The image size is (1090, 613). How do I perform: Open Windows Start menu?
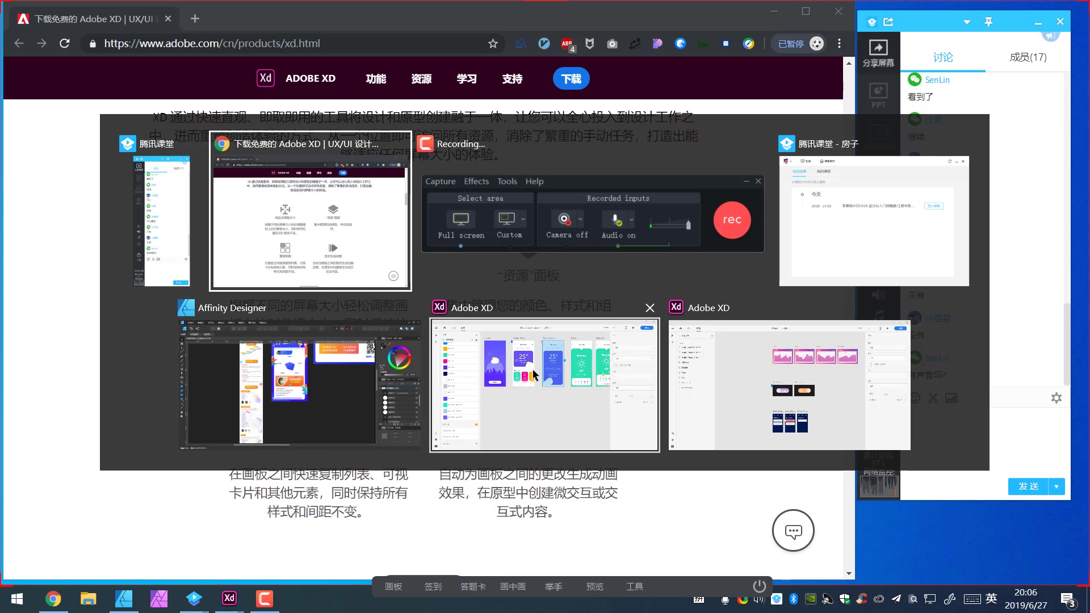point(16,599)
